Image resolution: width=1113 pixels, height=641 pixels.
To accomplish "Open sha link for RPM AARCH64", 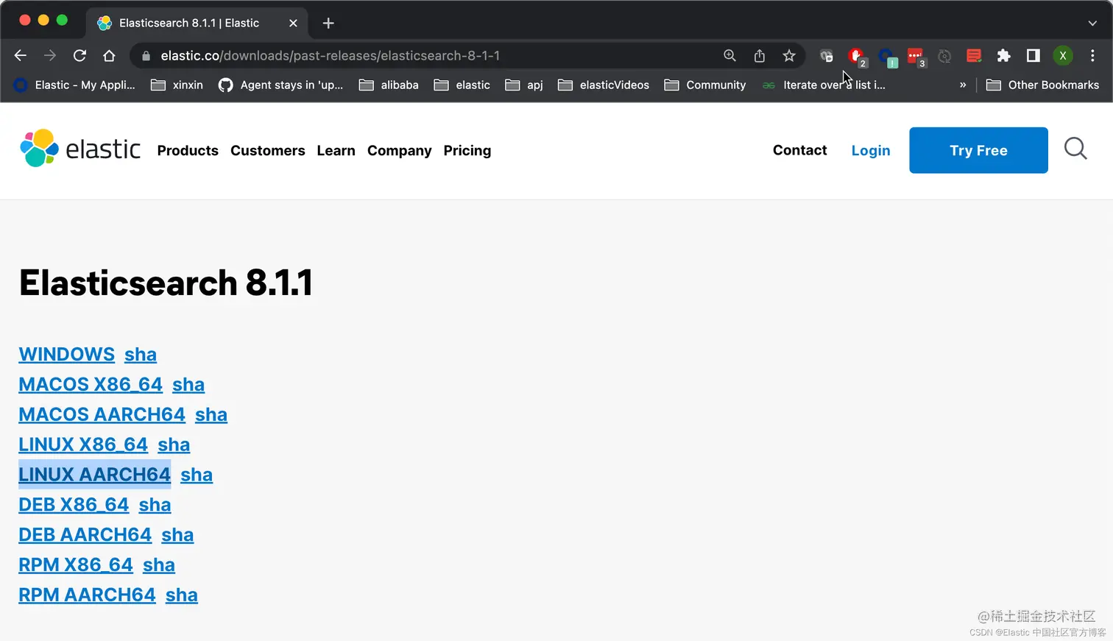I will pyautogui.click(x=182, y=595).
